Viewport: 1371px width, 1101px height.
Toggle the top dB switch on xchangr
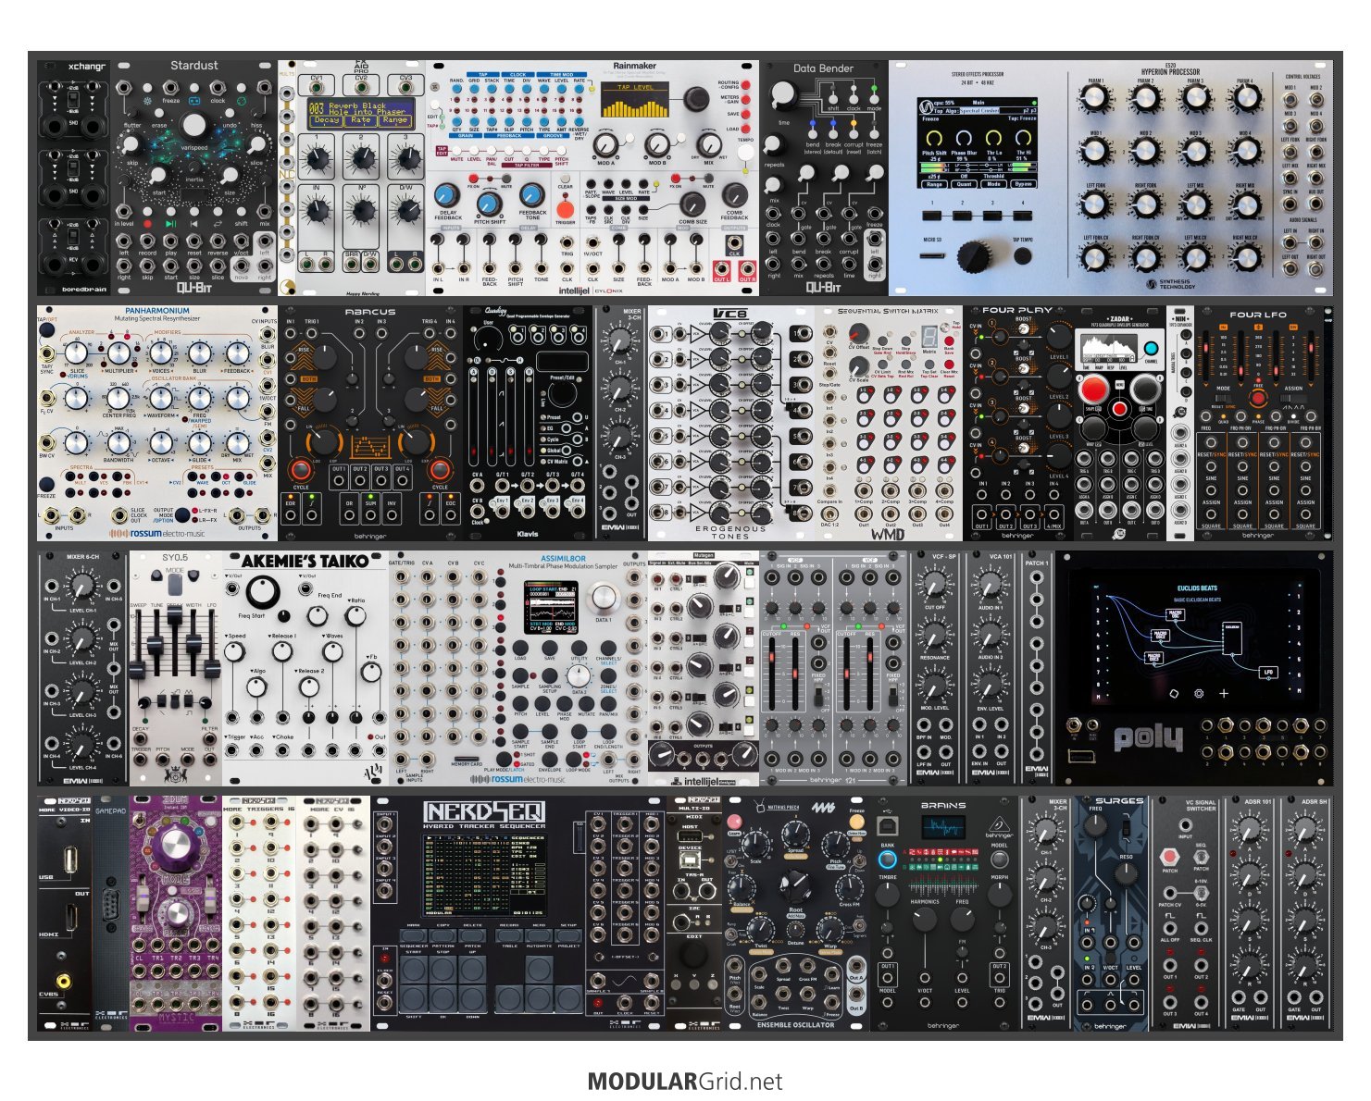tap(73, 98)
